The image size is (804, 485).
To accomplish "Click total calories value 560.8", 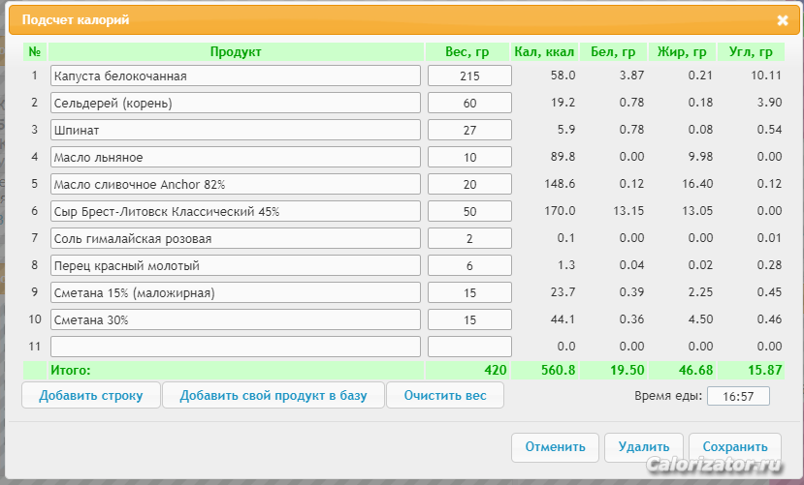I will pos(558,370).
